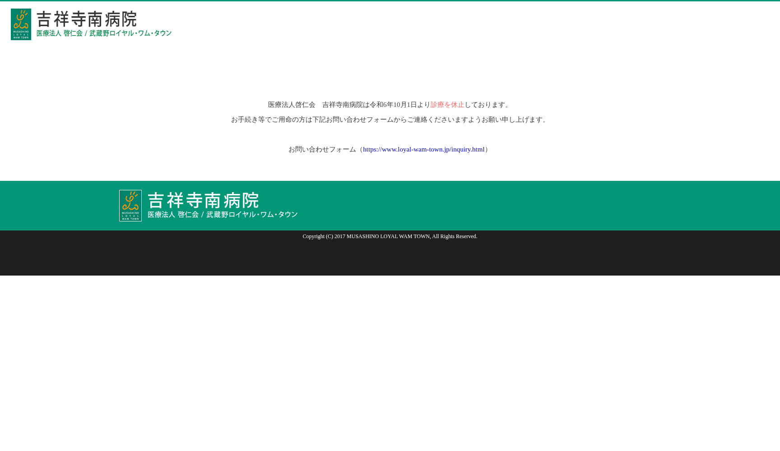Click the 吉祥寺南病院 title in the header
The height and width of the screenshot is (451, 780).
point(87,19)
